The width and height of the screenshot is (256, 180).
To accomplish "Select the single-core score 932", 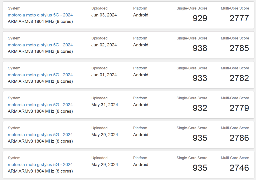I will 200,108.
